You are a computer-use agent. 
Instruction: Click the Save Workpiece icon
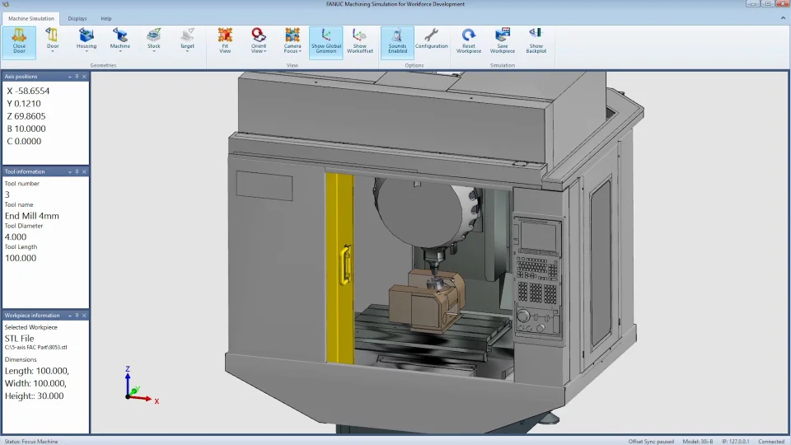(x=503, y=40)
